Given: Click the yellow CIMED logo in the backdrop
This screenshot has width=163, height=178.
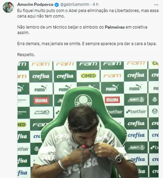Looking at the screenshot, I should coord(88,76).
